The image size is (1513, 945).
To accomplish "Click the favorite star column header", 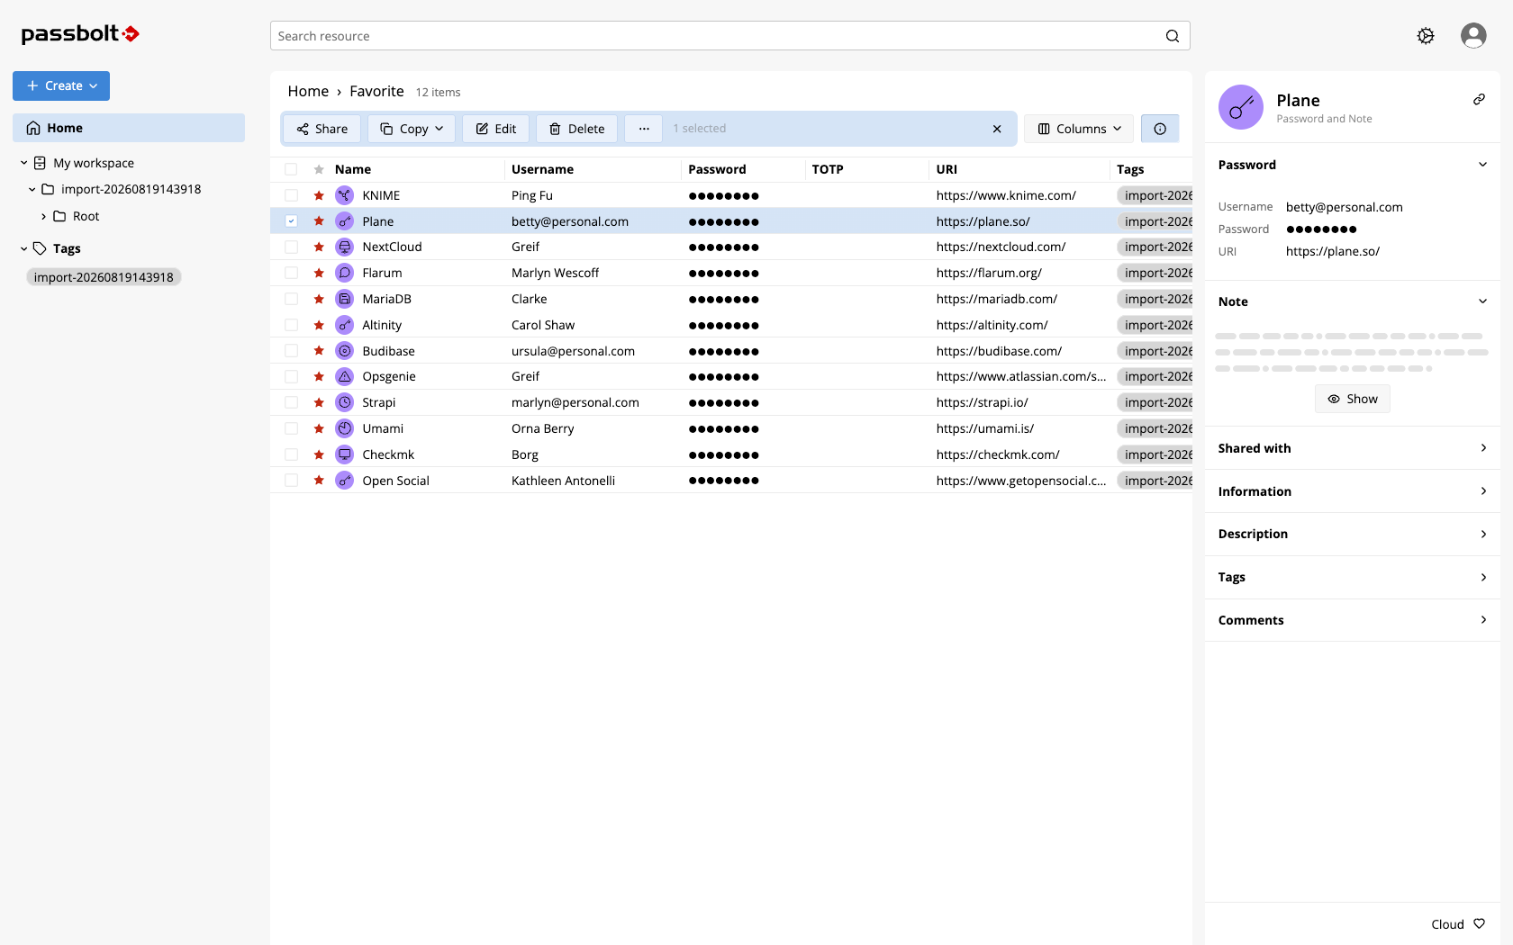I will pyautogui.click(x=319, y=169).
